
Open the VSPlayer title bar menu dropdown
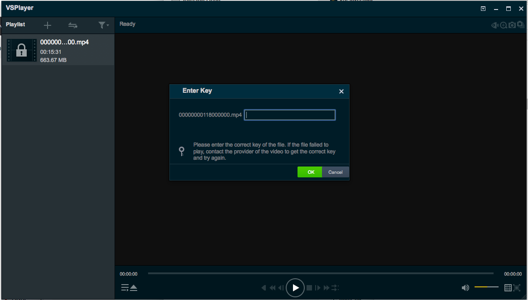[483, 9]
